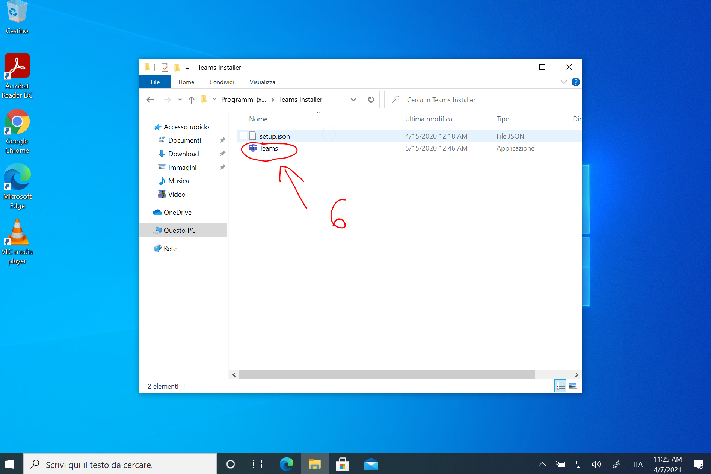Open the File menu tab

[155, 82]
